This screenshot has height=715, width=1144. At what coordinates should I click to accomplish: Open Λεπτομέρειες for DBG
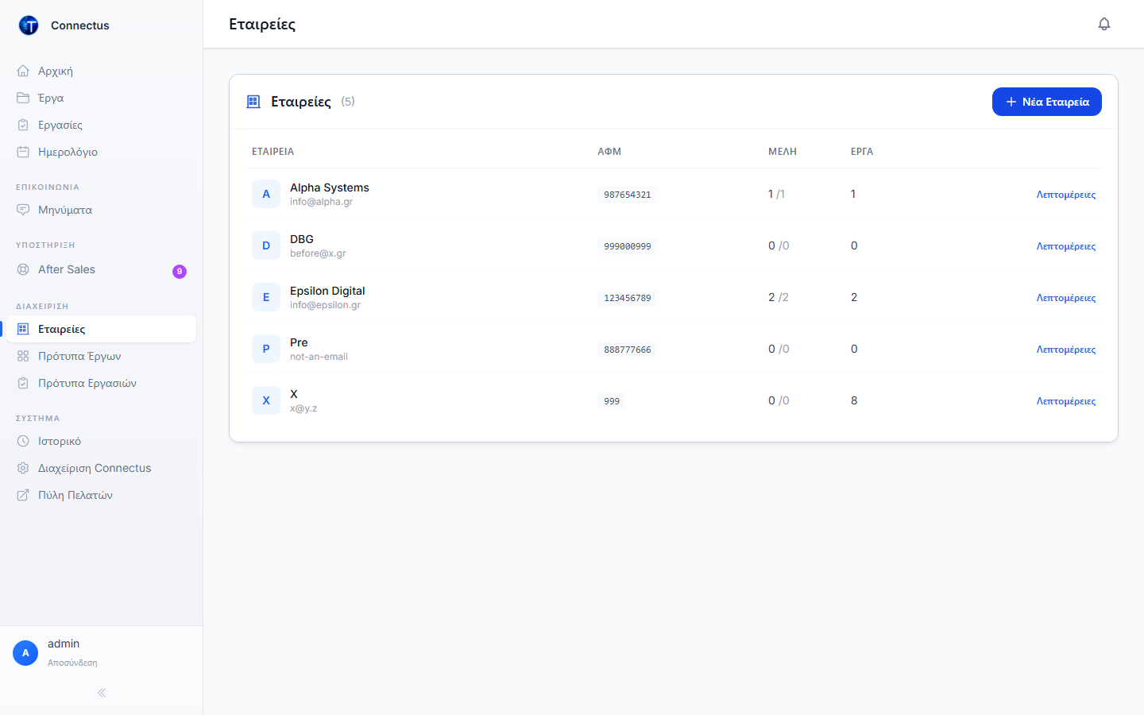[x=1066, y=246]
